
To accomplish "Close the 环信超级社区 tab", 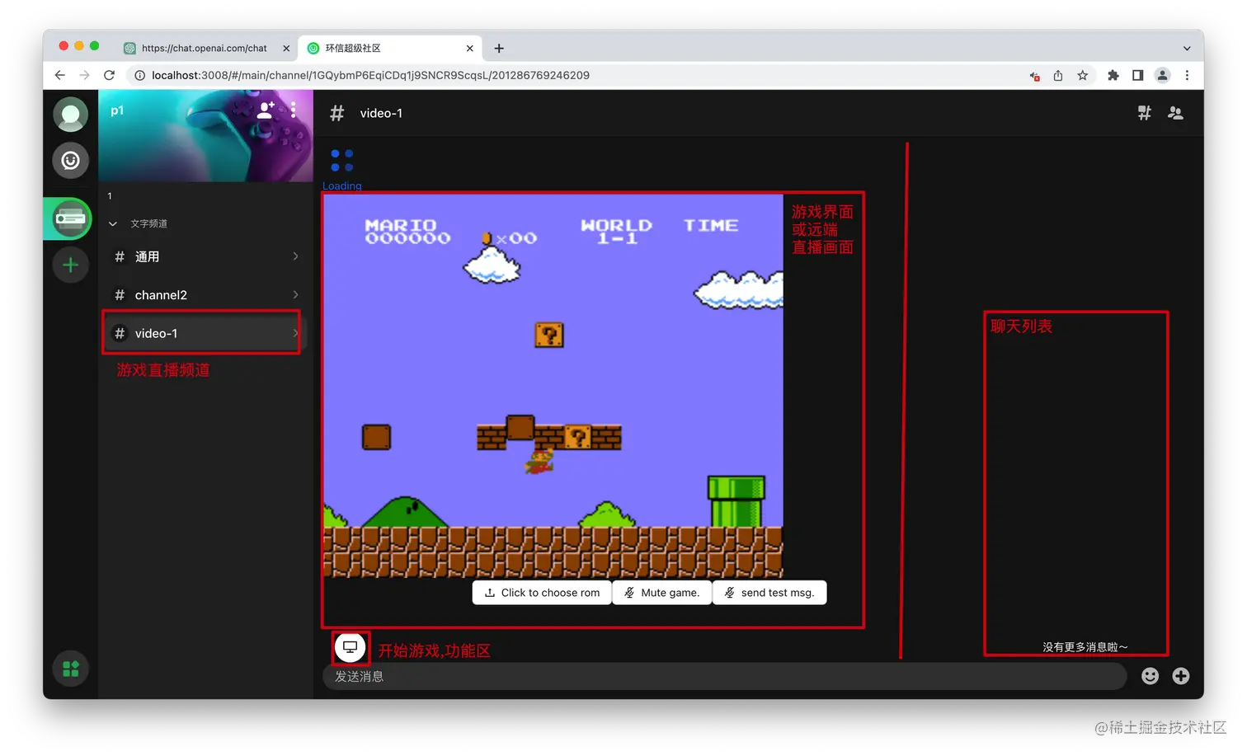I will coord(470,48).
